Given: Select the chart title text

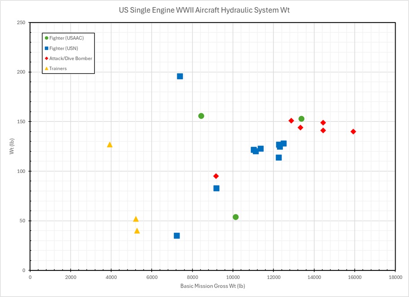Looking at the screenshot, I should [x=204, y=10].
